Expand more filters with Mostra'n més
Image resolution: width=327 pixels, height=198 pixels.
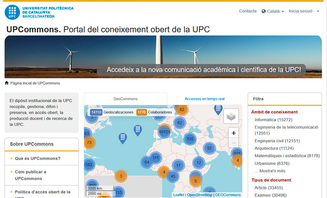(270, 171)
